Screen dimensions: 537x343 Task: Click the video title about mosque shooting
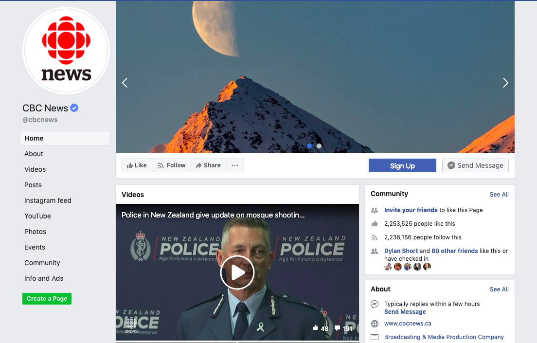point(213,215)
